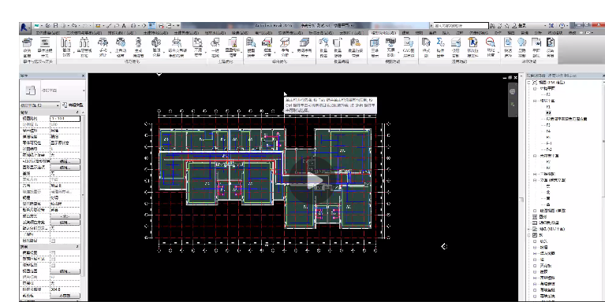
Task: Toggle the sun path checkbox in properties
Action: coord(54,241)
